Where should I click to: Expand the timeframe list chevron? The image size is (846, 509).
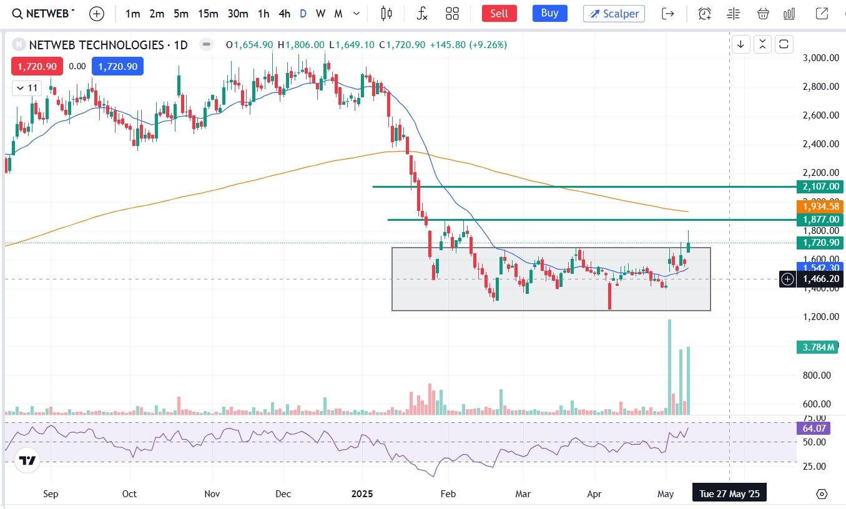[x=357, y=13]
